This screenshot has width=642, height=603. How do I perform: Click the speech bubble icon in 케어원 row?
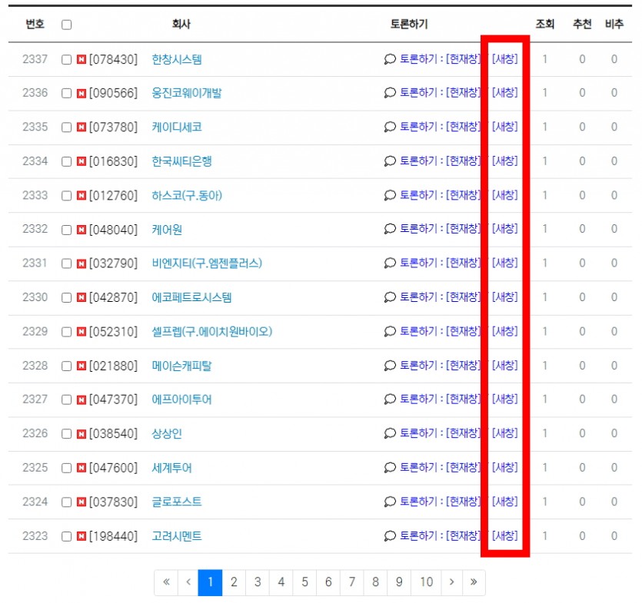[390, 229]
